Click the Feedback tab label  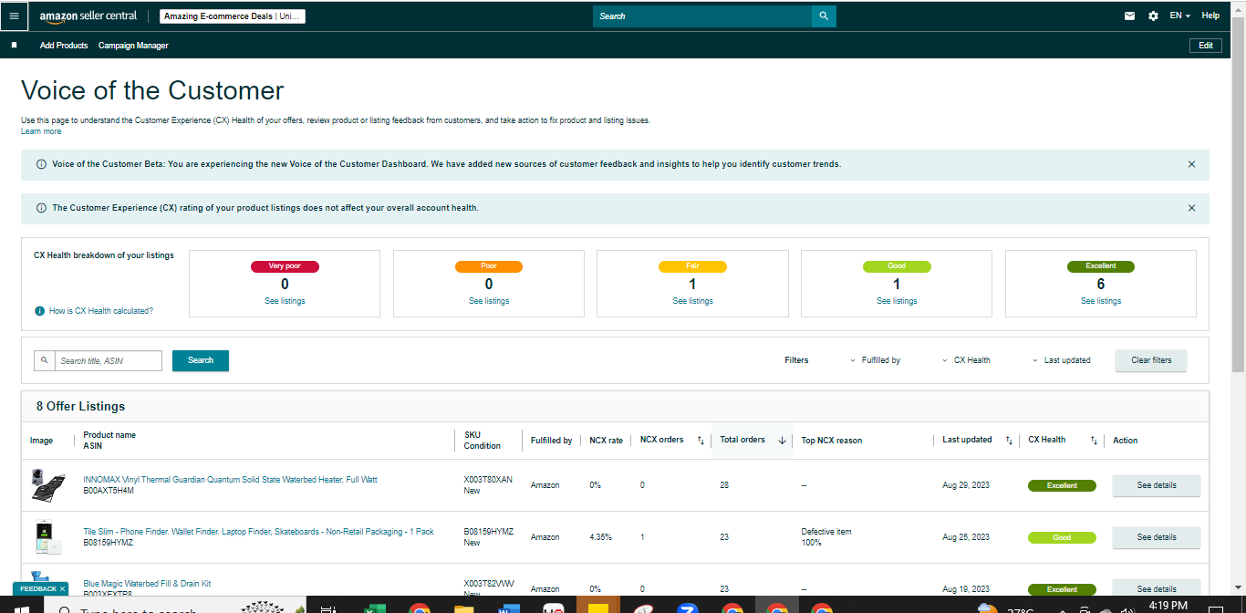point(37,589)
